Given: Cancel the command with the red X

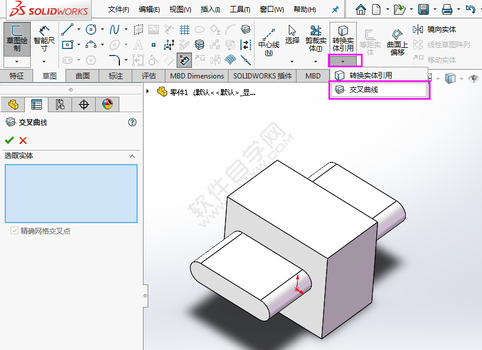Looking at the screenshot, I should [22, 140].
